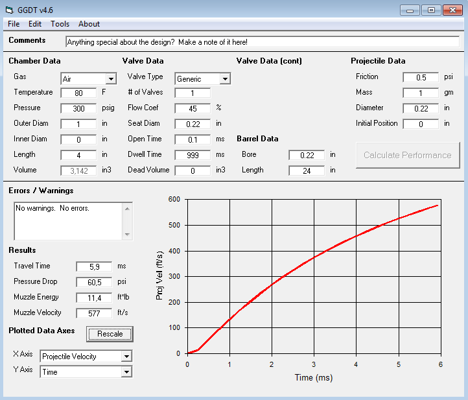Click the chamber Pressure input field

tap(78, 108)
